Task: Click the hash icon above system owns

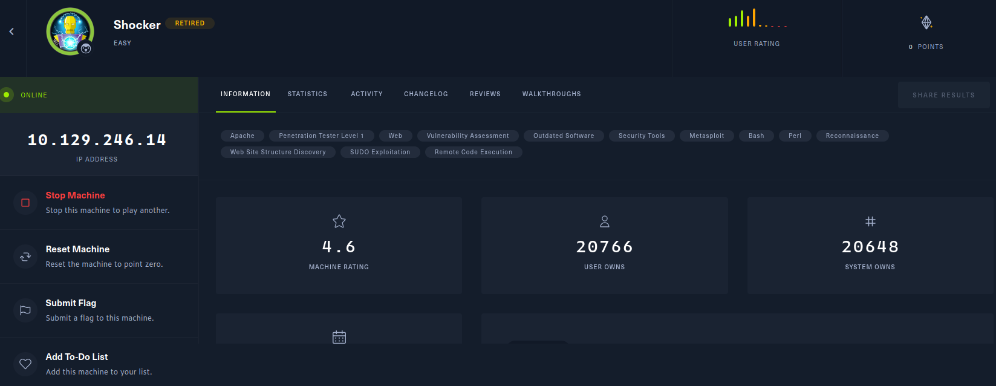Action: click(870, 221)
